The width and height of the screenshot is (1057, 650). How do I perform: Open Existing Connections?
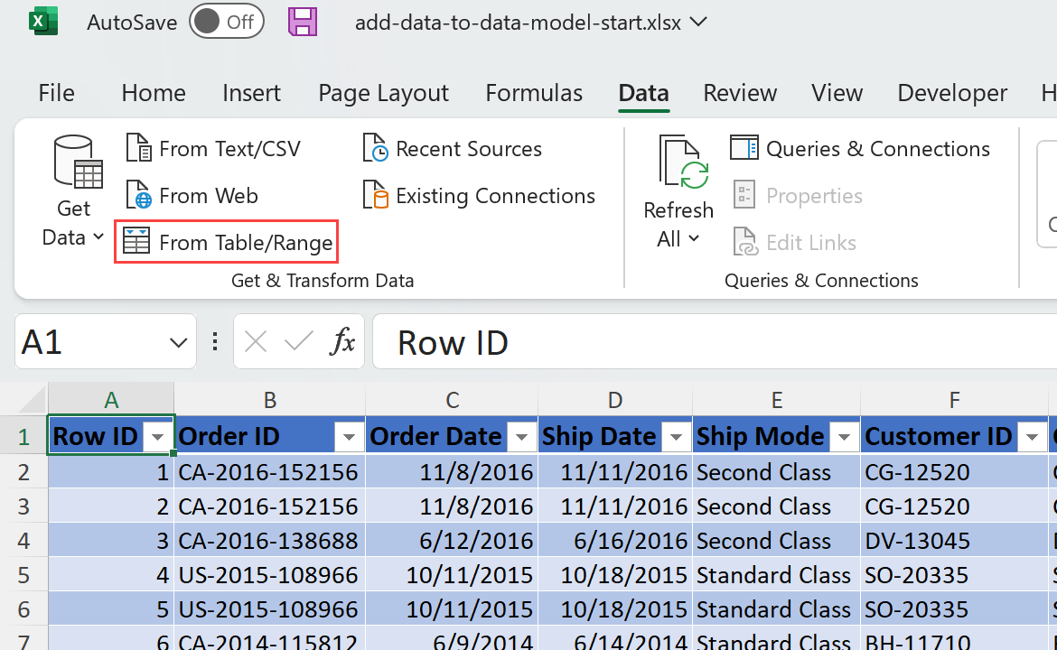click(479, 196)
